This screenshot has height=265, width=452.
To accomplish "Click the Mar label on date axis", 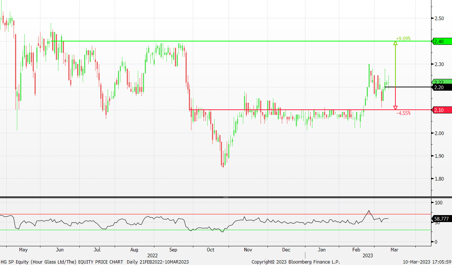I will 394,250.
